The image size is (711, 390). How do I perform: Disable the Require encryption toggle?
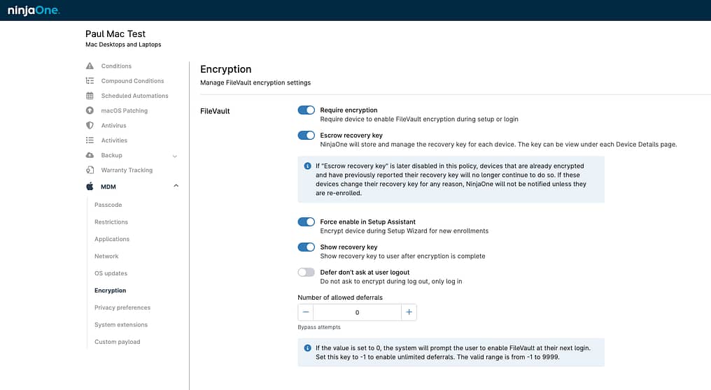point(306,110)
